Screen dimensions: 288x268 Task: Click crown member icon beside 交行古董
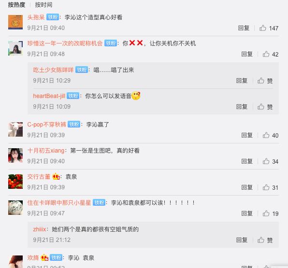[56, 177]
